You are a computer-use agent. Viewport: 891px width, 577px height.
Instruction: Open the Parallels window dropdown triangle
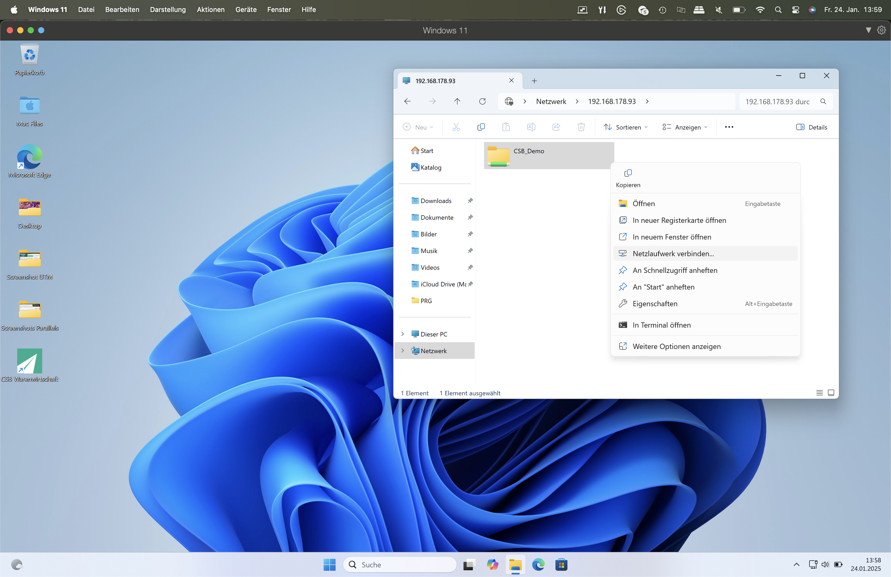tap(868, 30)
